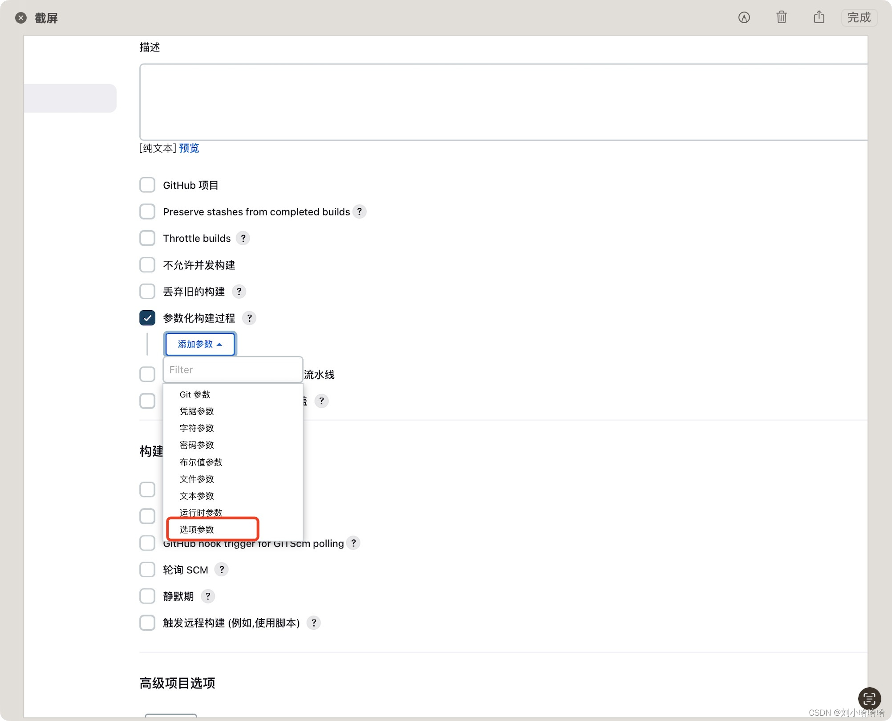Focus the Filter search field
The height and width of the screenshot is (721, 892).
click(232, 370)
